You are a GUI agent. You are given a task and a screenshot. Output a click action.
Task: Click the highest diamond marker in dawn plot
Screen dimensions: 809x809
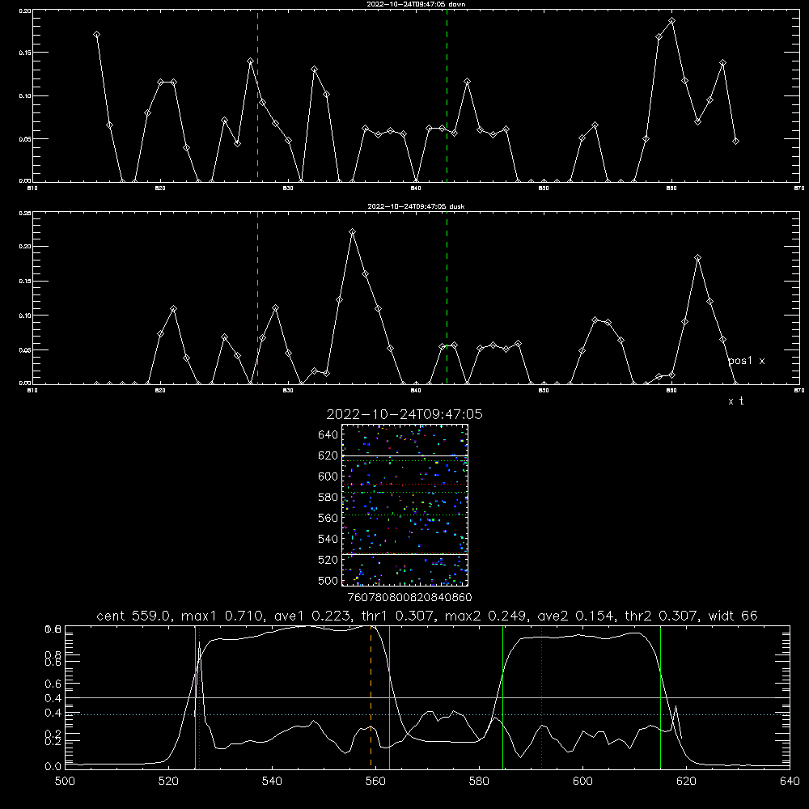tap(671, 21)
